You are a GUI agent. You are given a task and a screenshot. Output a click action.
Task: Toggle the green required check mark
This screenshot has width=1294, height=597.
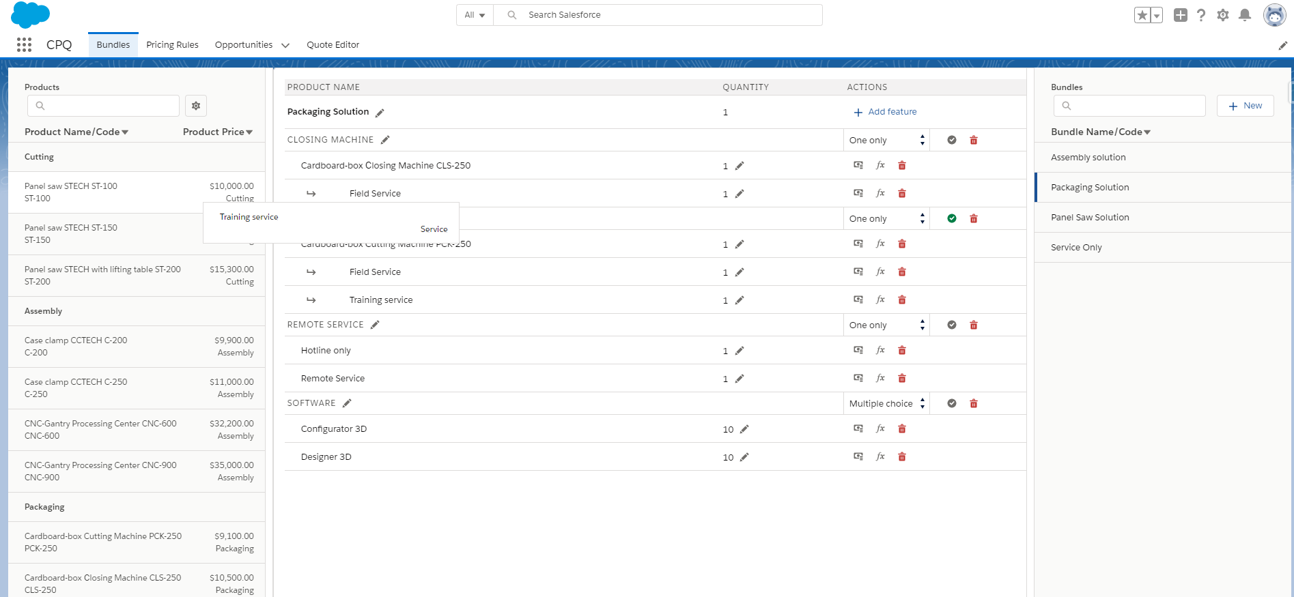[x=952, y=219]
